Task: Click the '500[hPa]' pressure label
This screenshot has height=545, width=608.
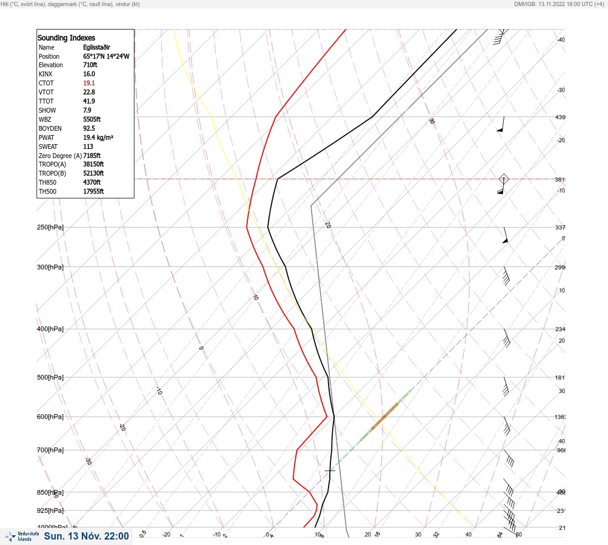Action: (x=50, y=377)
